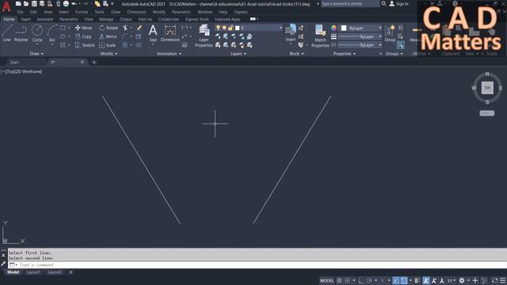Expand the Properties panel dropdown
The width and height of the screenshot is (507, 285).
point(345,54)
